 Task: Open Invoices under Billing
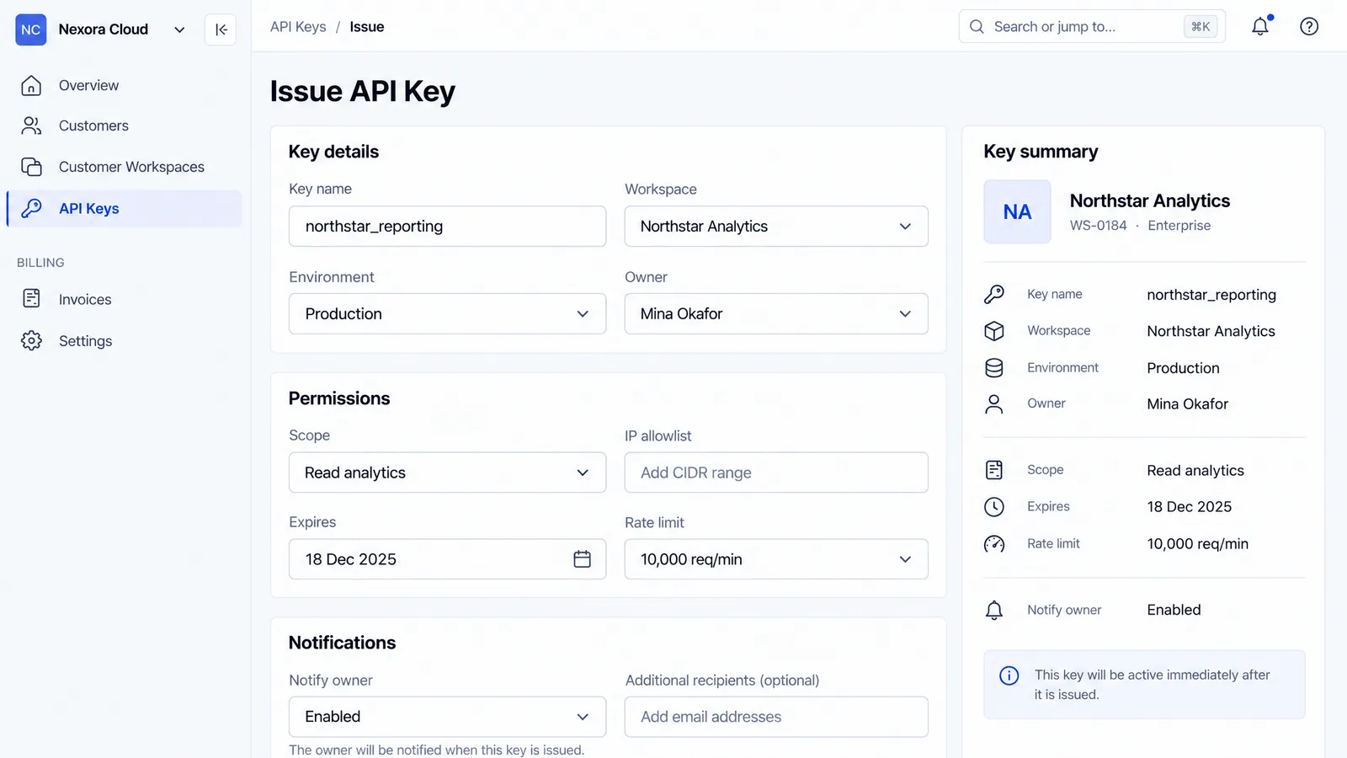pyautogui.click(x=124, y=299)
